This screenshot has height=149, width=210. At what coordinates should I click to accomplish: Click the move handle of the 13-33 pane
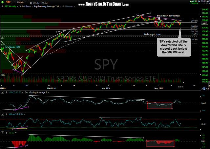point(6,133)
